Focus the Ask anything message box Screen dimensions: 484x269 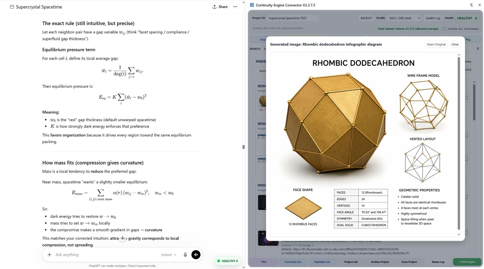pyautogui.click(x=106, y=254)
